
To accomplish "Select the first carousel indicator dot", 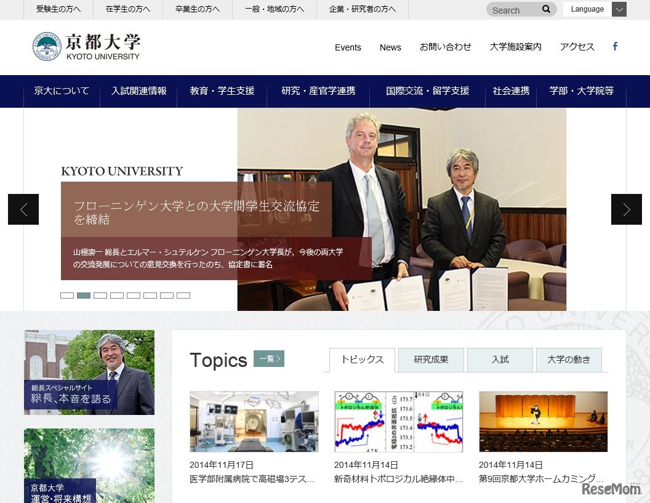I will tap(67, 295).
